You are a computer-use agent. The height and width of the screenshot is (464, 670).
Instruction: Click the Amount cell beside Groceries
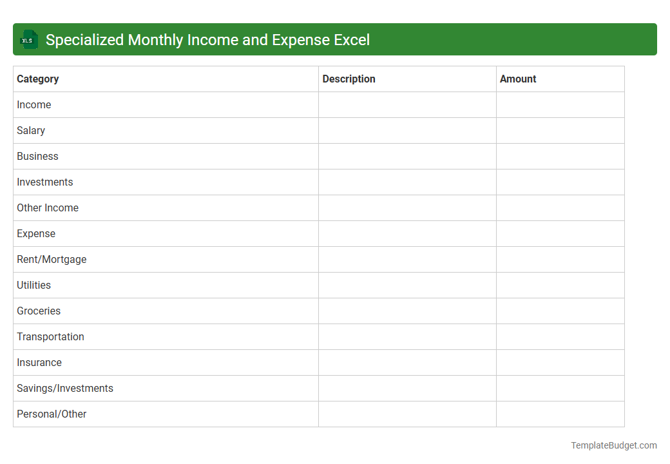(560, 311)
